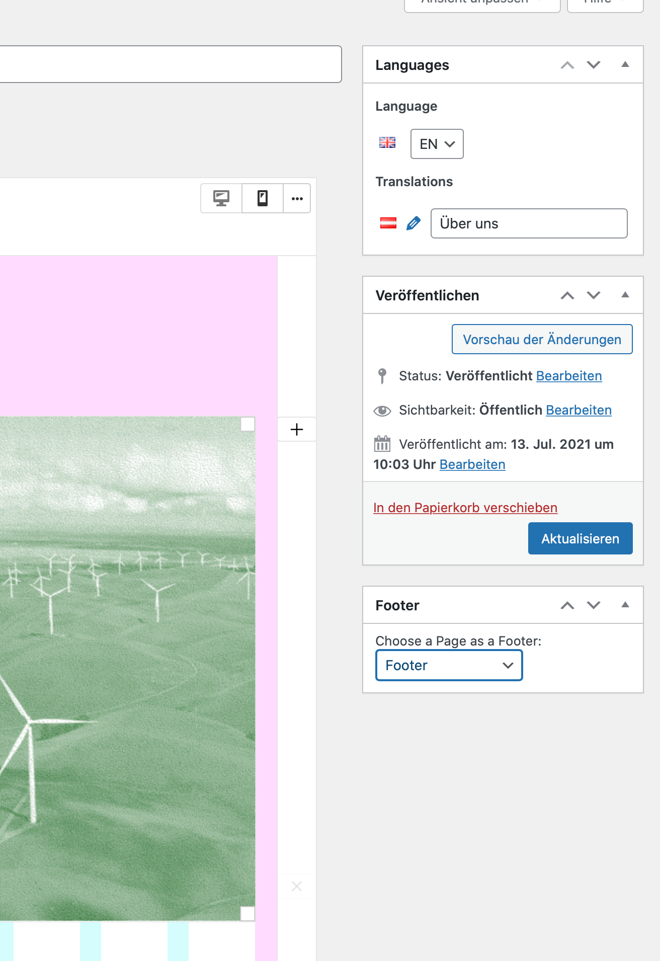Screen dimensions: 660x961
Task: Click the Über uns translation field
Action: (529, 223)
